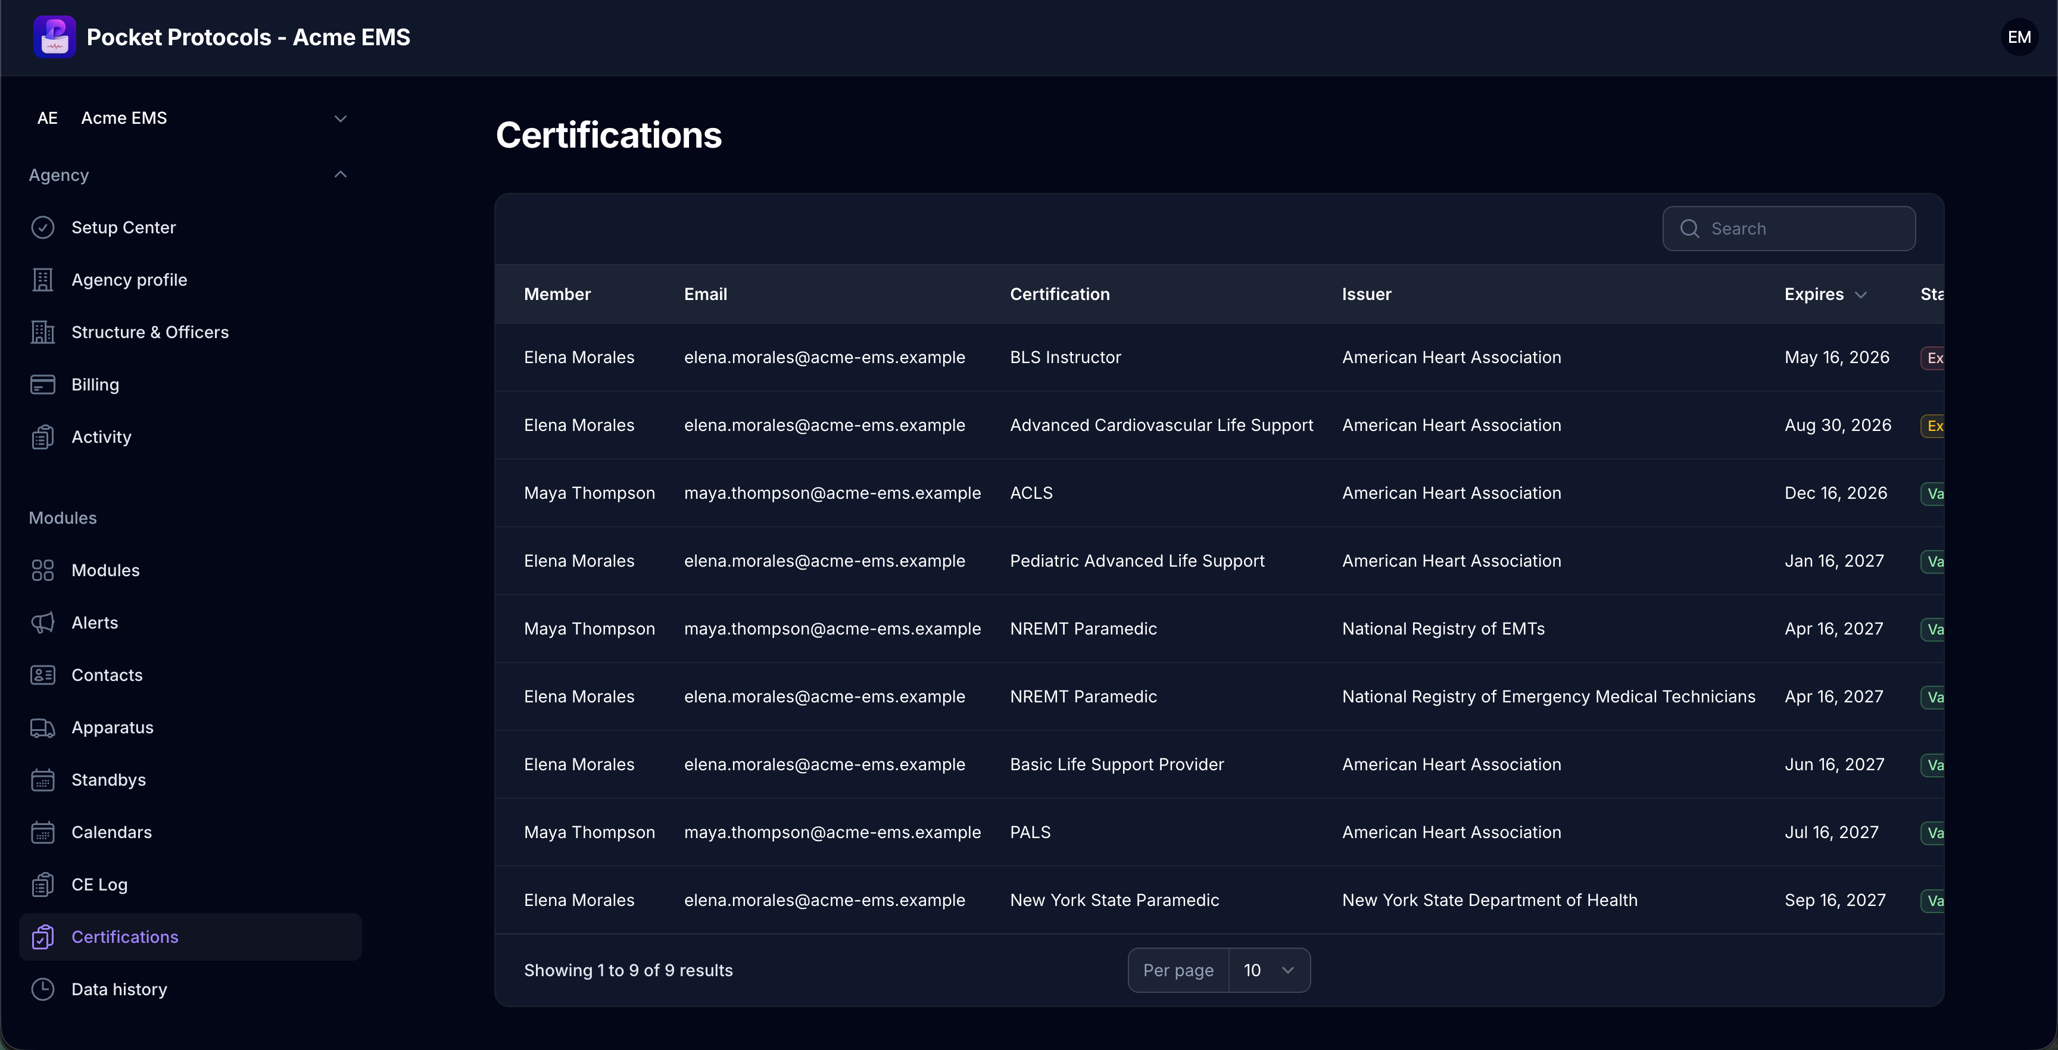Select the Certifications sidebar item
This screenshot has height=1050, width=2058.
(x=190, y=937)
